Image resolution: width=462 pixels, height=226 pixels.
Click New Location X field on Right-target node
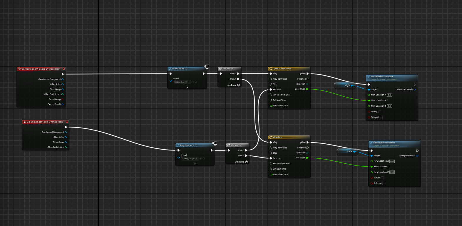389,95
